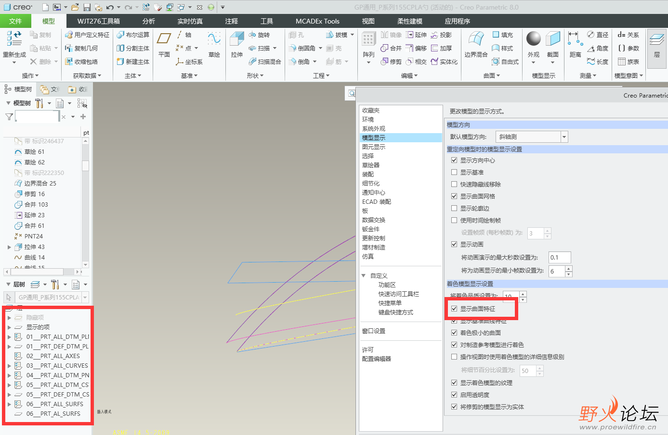This screenshot has height=435, width=668.
Task: Click the 最大秒数 input field showing 0.1
Action: [560, 258]
